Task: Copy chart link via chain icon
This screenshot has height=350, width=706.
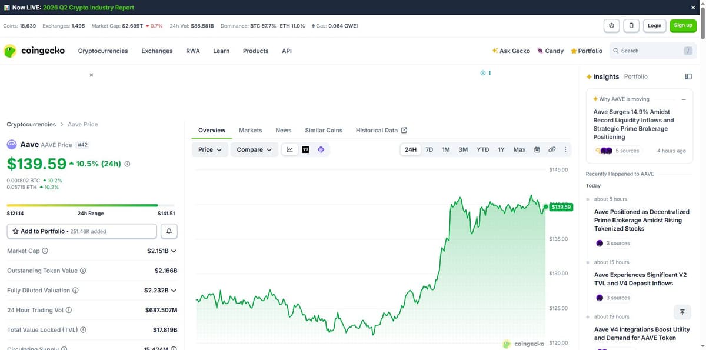Action: (x=552, y=149)
